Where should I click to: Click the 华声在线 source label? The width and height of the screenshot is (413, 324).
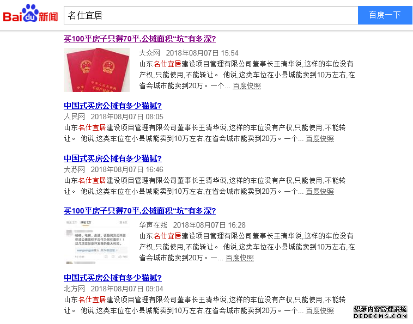tap(153, 225)
